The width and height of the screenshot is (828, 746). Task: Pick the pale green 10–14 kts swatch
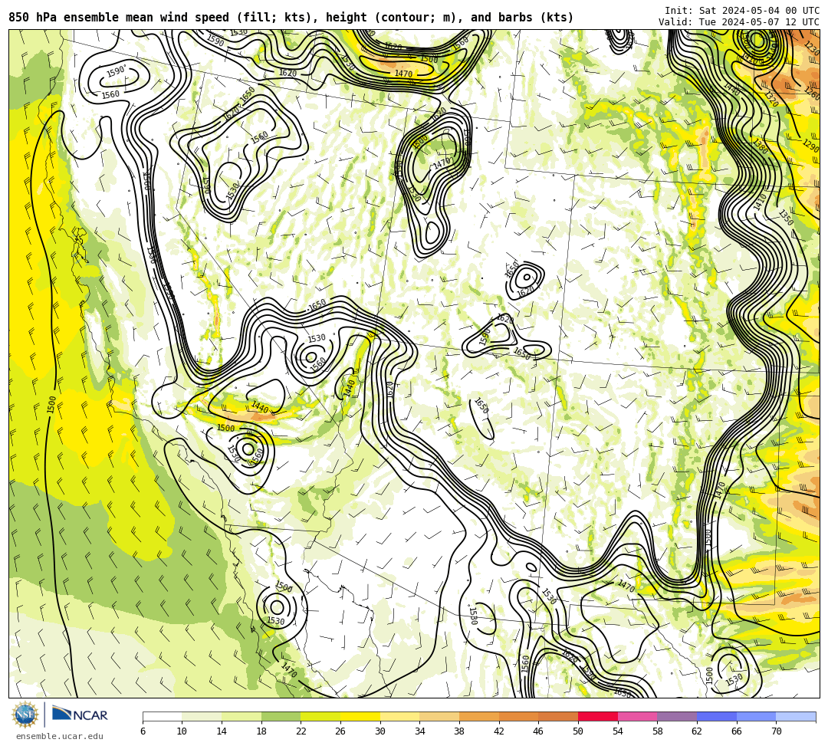click(202, 716)
